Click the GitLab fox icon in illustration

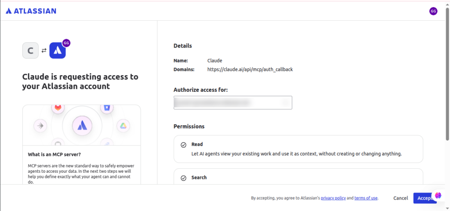point(58,108)
